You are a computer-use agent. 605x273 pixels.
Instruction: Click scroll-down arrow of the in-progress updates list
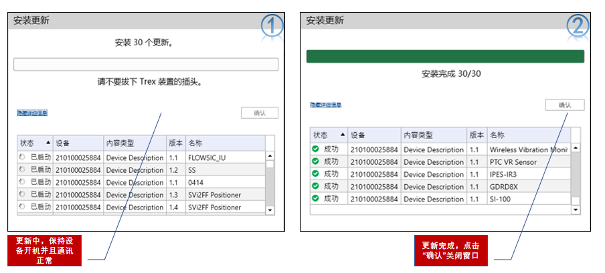click(x=270, y=210)
